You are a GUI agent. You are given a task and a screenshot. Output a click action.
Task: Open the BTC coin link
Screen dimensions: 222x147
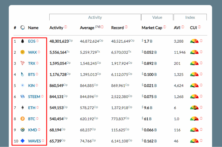[32, 119]
